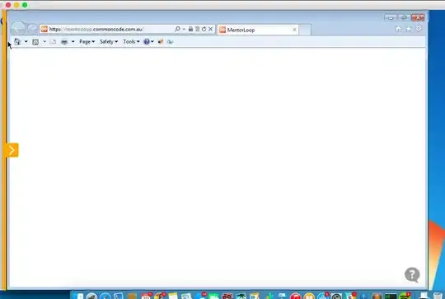Expand the Print dropdown arrow
Viewport: 445px width, 299px height.
point(73,42)
